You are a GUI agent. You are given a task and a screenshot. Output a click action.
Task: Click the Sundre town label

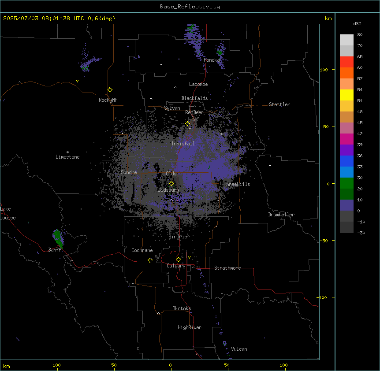tap(129, 172)
